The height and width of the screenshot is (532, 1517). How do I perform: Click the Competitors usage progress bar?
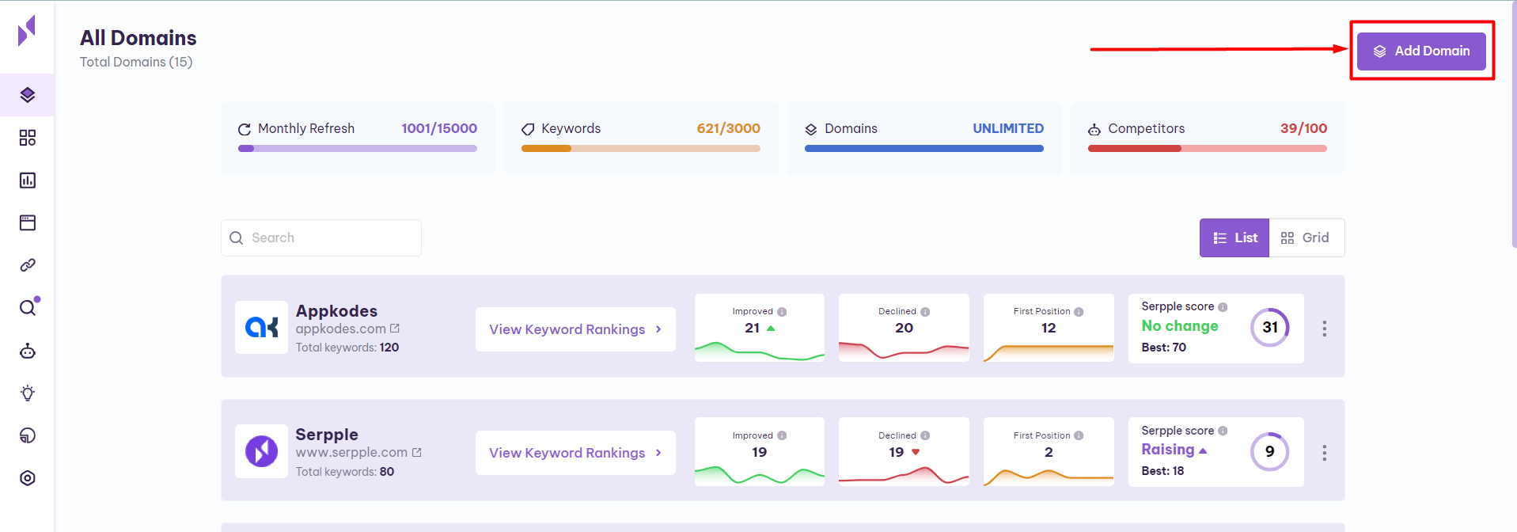coord(1208,148)
